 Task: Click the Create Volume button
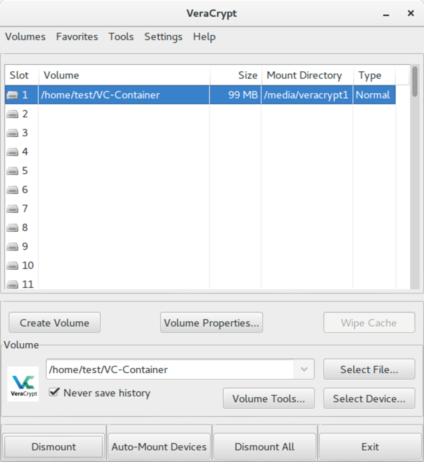[x=54, y=323]
